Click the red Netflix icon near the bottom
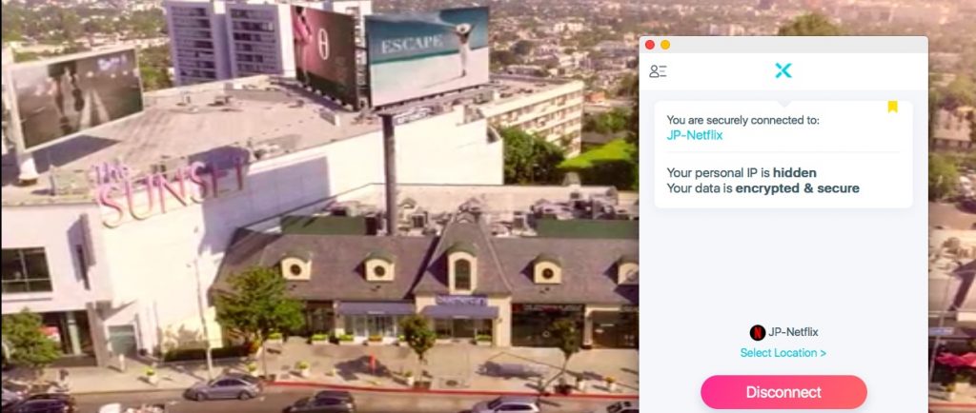The height and width of the screenshot is (413, 976). pyautogui.click(x=758, y=332)
